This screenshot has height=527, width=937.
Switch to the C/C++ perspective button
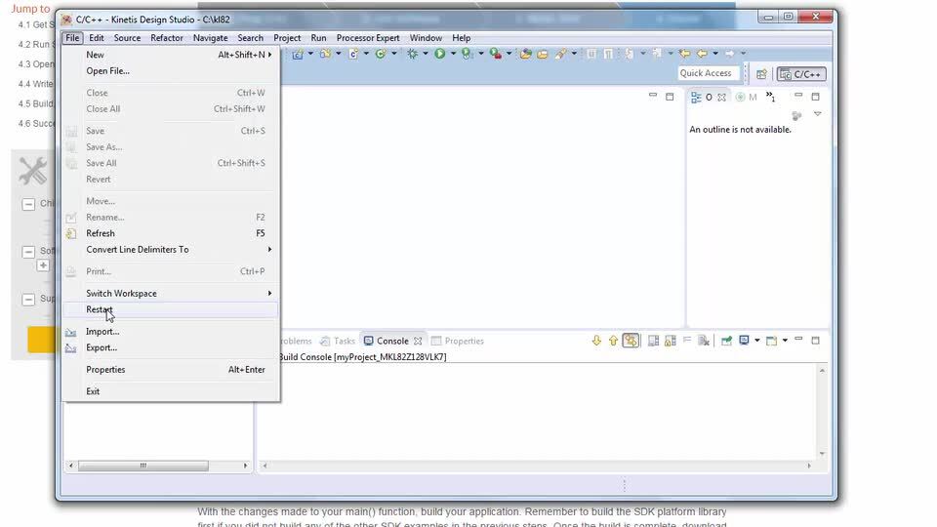[801, 74]
